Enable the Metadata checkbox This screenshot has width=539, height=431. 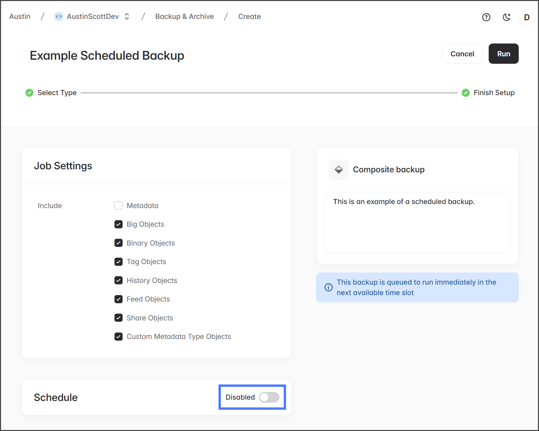(119, 205)
